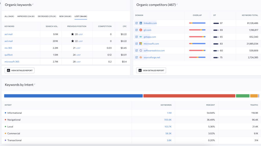Click Commercial keywords count 58.3K
Screen dimensions: 261x146
pos(168,133)
